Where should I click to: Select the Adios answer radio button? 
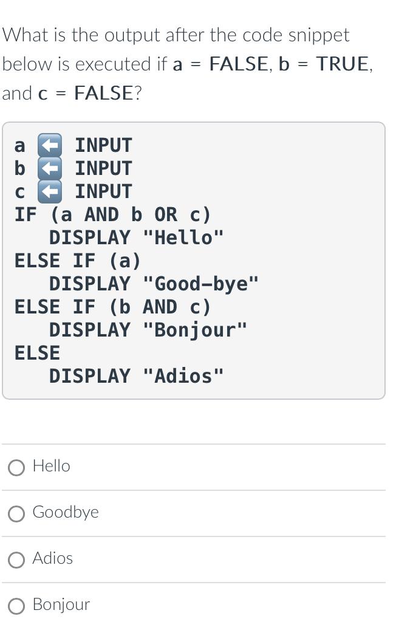click(16, 560)
